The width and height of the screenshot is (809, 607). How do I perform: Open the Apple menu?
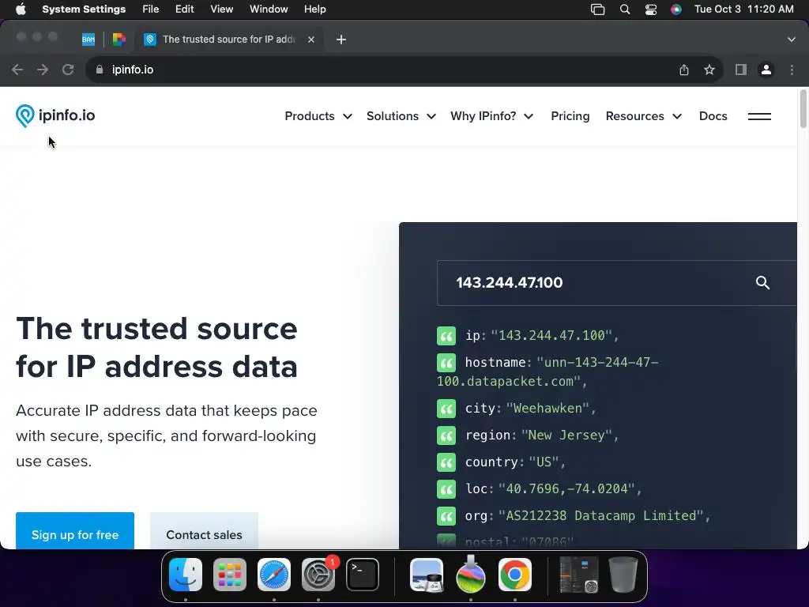tap(21, 9)
